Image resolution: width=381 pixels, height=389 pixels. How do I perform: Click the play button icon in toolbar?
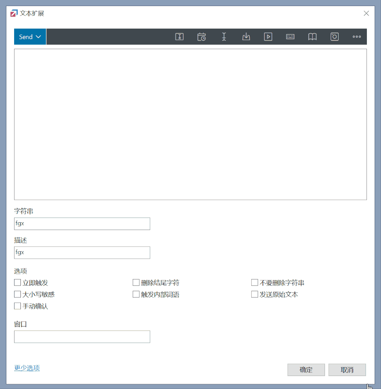[268, 37]
